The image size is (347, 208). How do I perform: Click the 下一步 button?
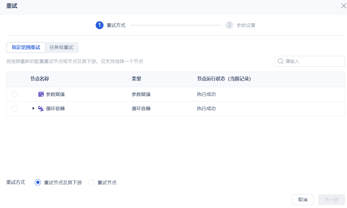tap(332, 200)
